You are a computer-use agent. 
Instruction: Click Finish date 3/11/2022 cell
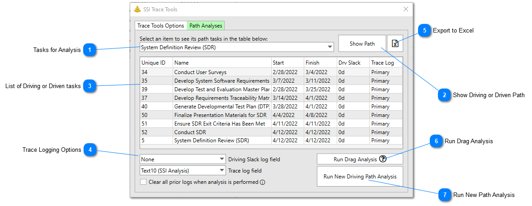tap(320, 81)
